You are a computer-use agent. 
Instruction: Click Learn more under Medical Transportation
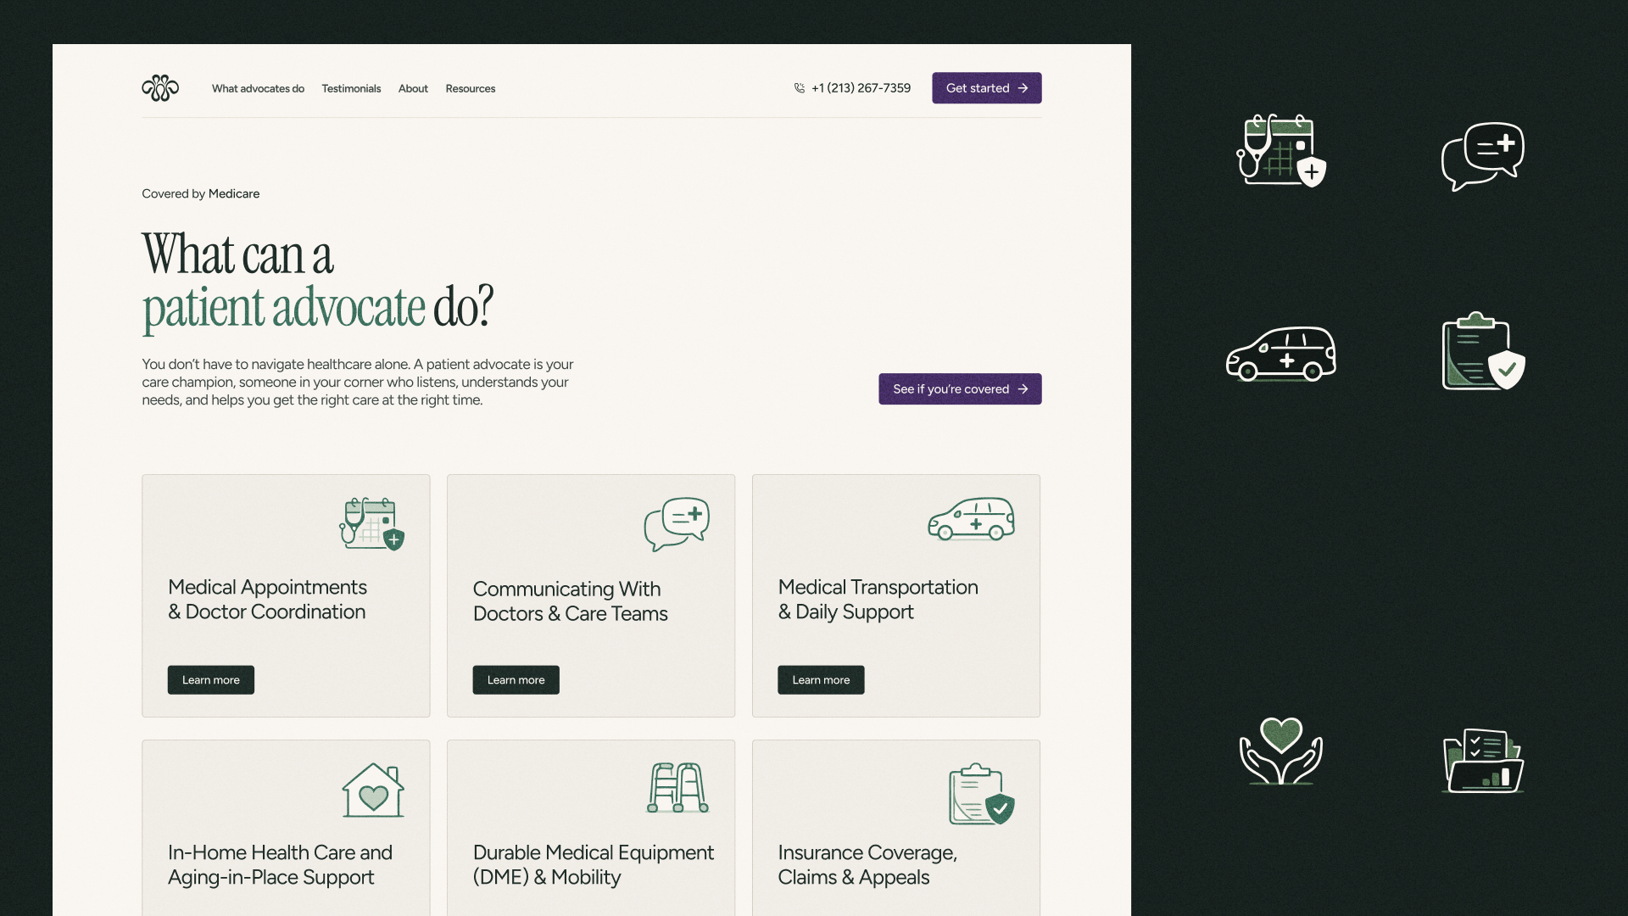(821, 680)
